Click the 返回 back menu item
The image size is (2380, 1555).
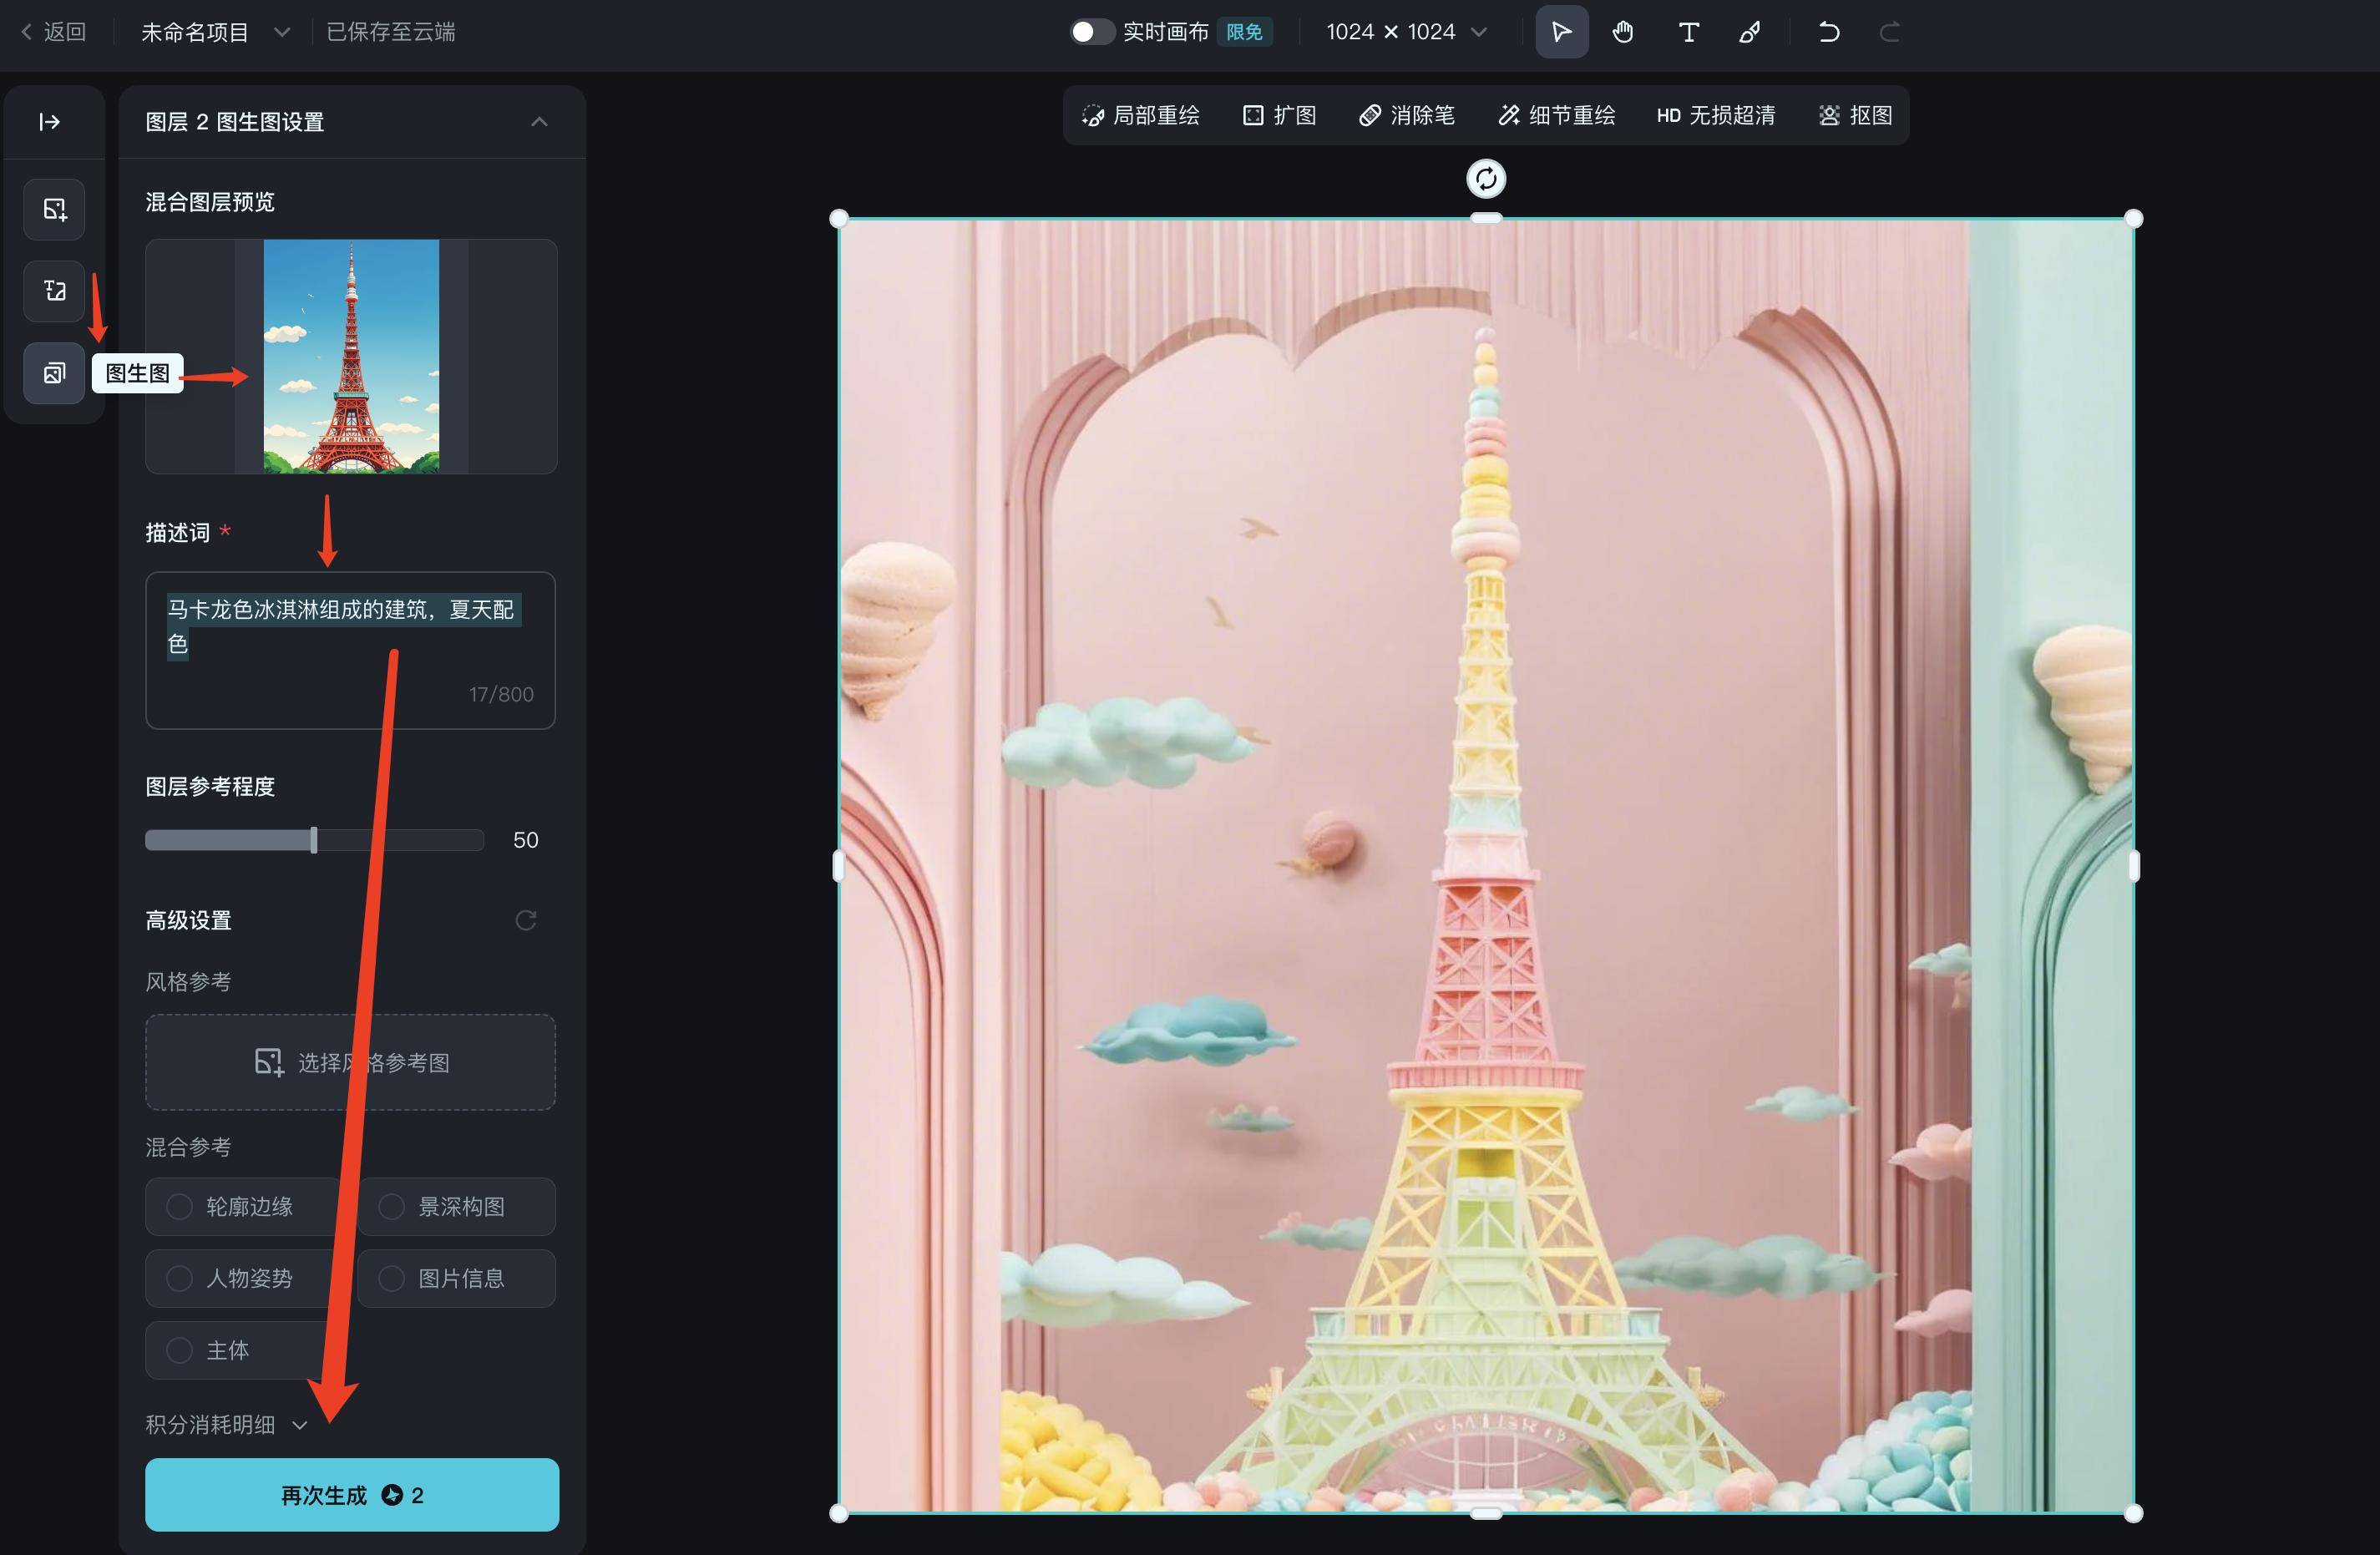55,31
